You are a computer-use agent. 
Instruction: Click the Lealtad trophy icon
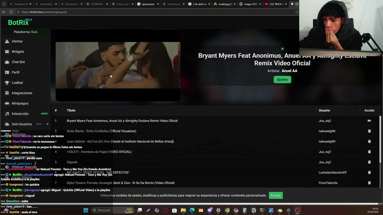tap(7, 83)
